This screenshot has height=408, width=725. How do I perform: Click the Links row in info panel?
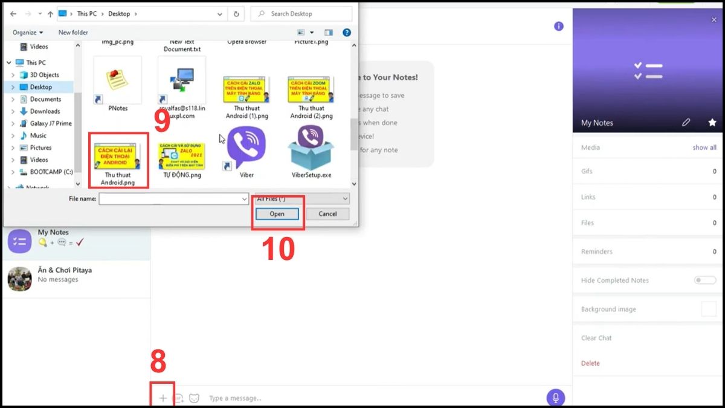648,197
